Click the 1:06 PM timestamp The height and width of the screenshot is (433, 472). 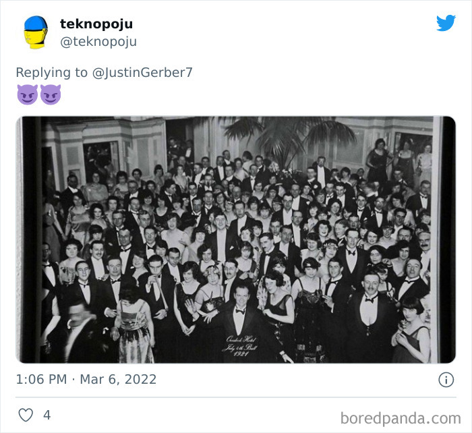[42, 379]
